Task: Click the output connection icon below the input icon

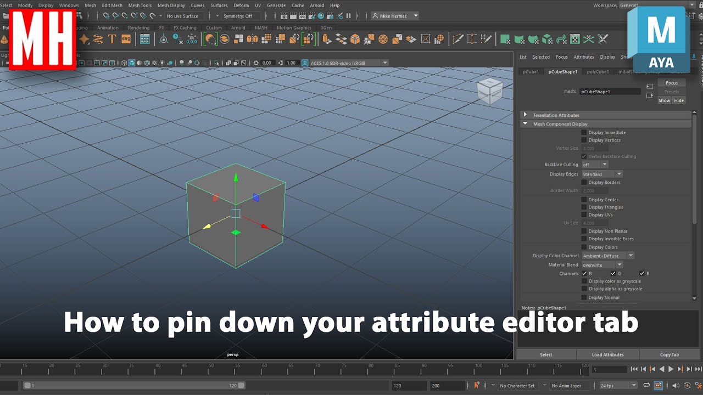Action: pos(650,95)
